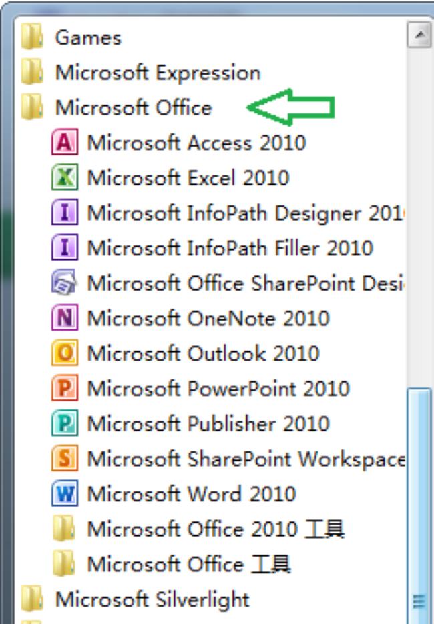Open the Microsoft Office 2010 工具 folder

click(x=215, y=529)
